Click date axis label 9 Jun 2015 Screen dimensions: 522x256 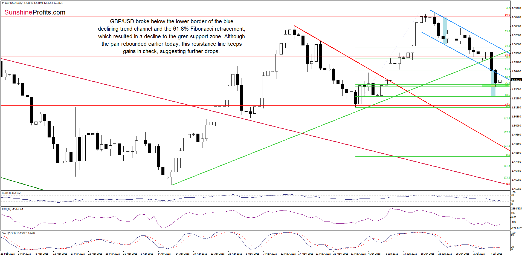pyautogui.click(x=392, y=254)
